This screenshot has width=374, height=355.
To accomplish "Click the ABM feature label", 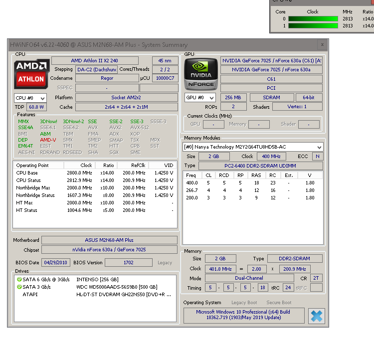I will click(x=45, y=134).
